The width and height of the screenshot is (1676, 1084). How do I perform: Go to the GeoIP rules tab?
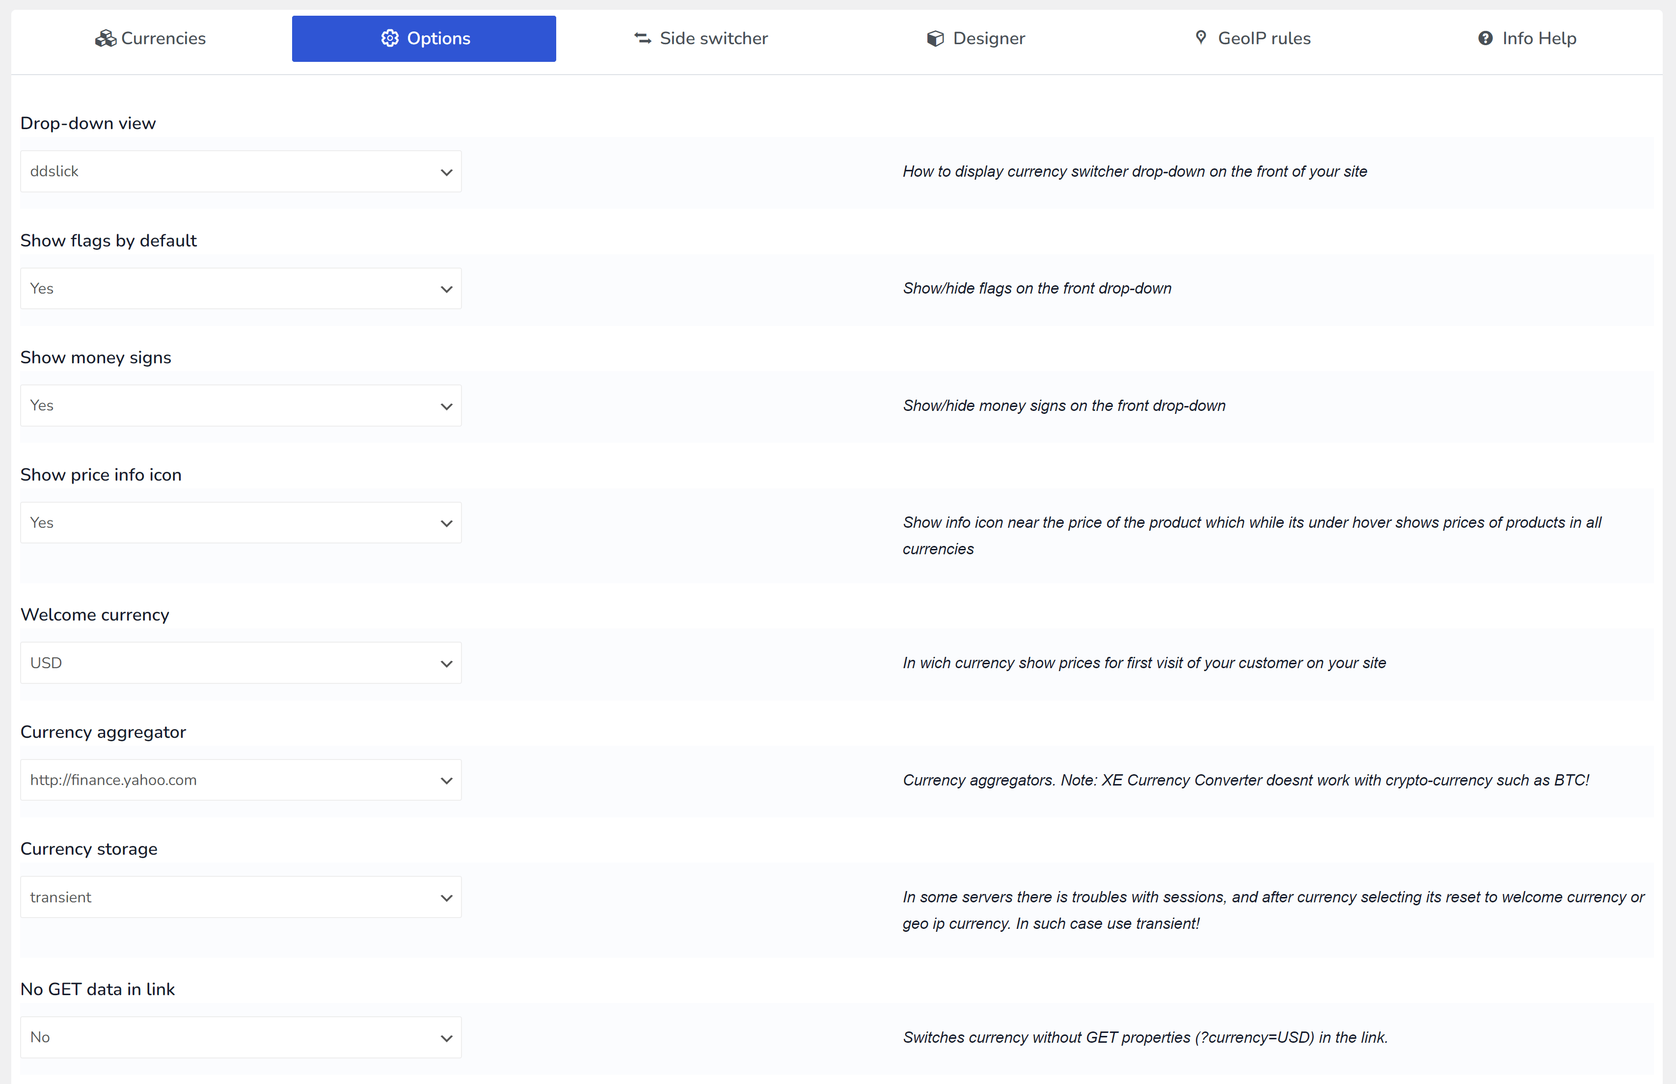pyautogui.click(x=1253, y=39)
